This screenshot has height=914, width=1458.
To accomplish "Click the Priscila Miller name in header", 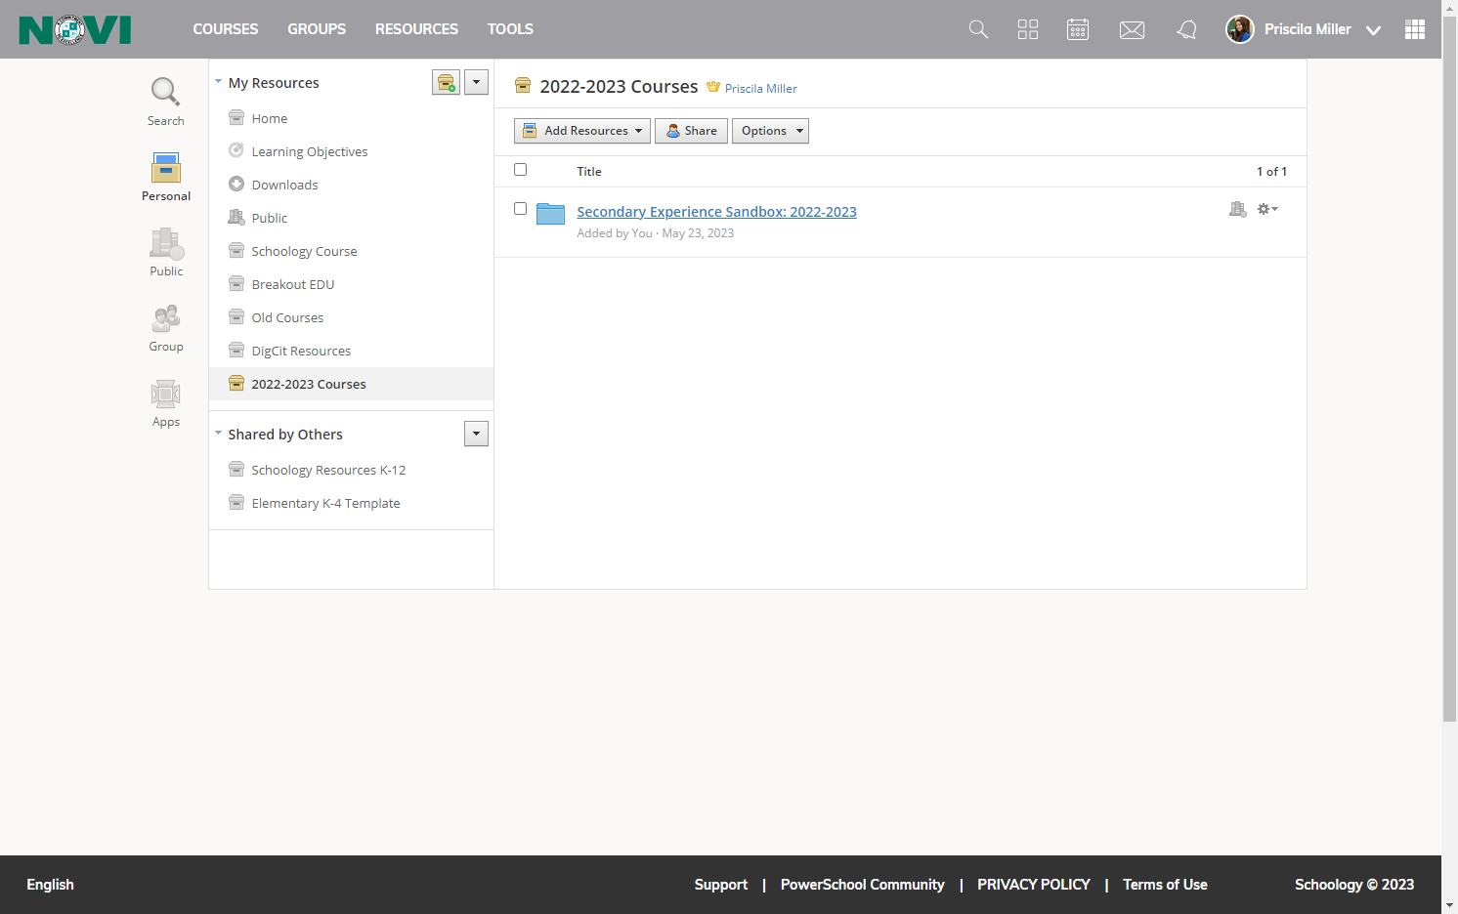I will tap(1308, 29).
